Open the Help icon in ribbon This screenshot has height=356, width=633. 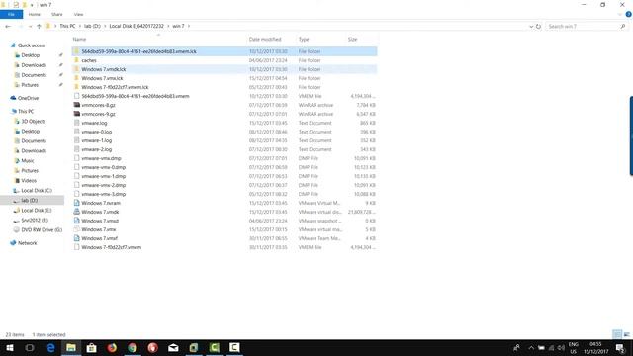[629, 14]
